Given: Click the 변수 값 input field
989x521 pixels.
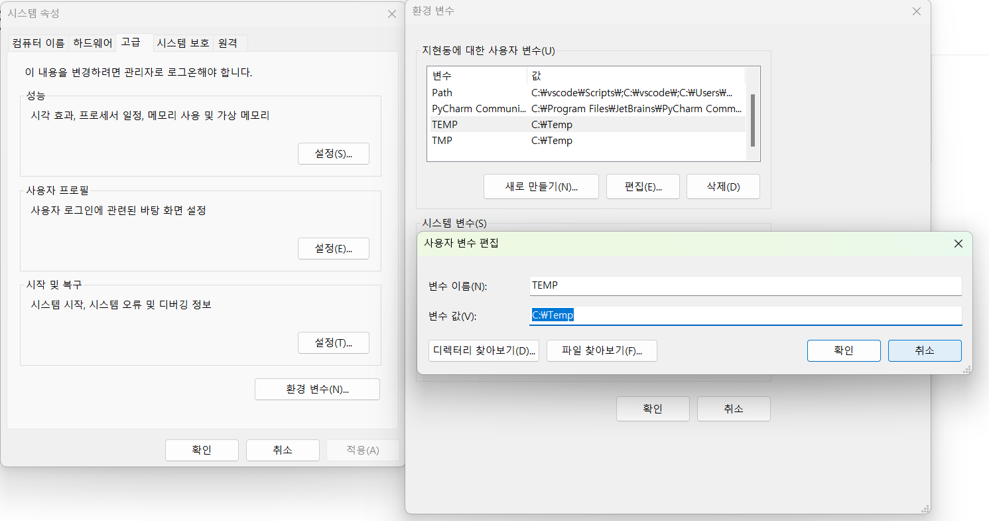Looking at the screenshot, I should (746, 316).
